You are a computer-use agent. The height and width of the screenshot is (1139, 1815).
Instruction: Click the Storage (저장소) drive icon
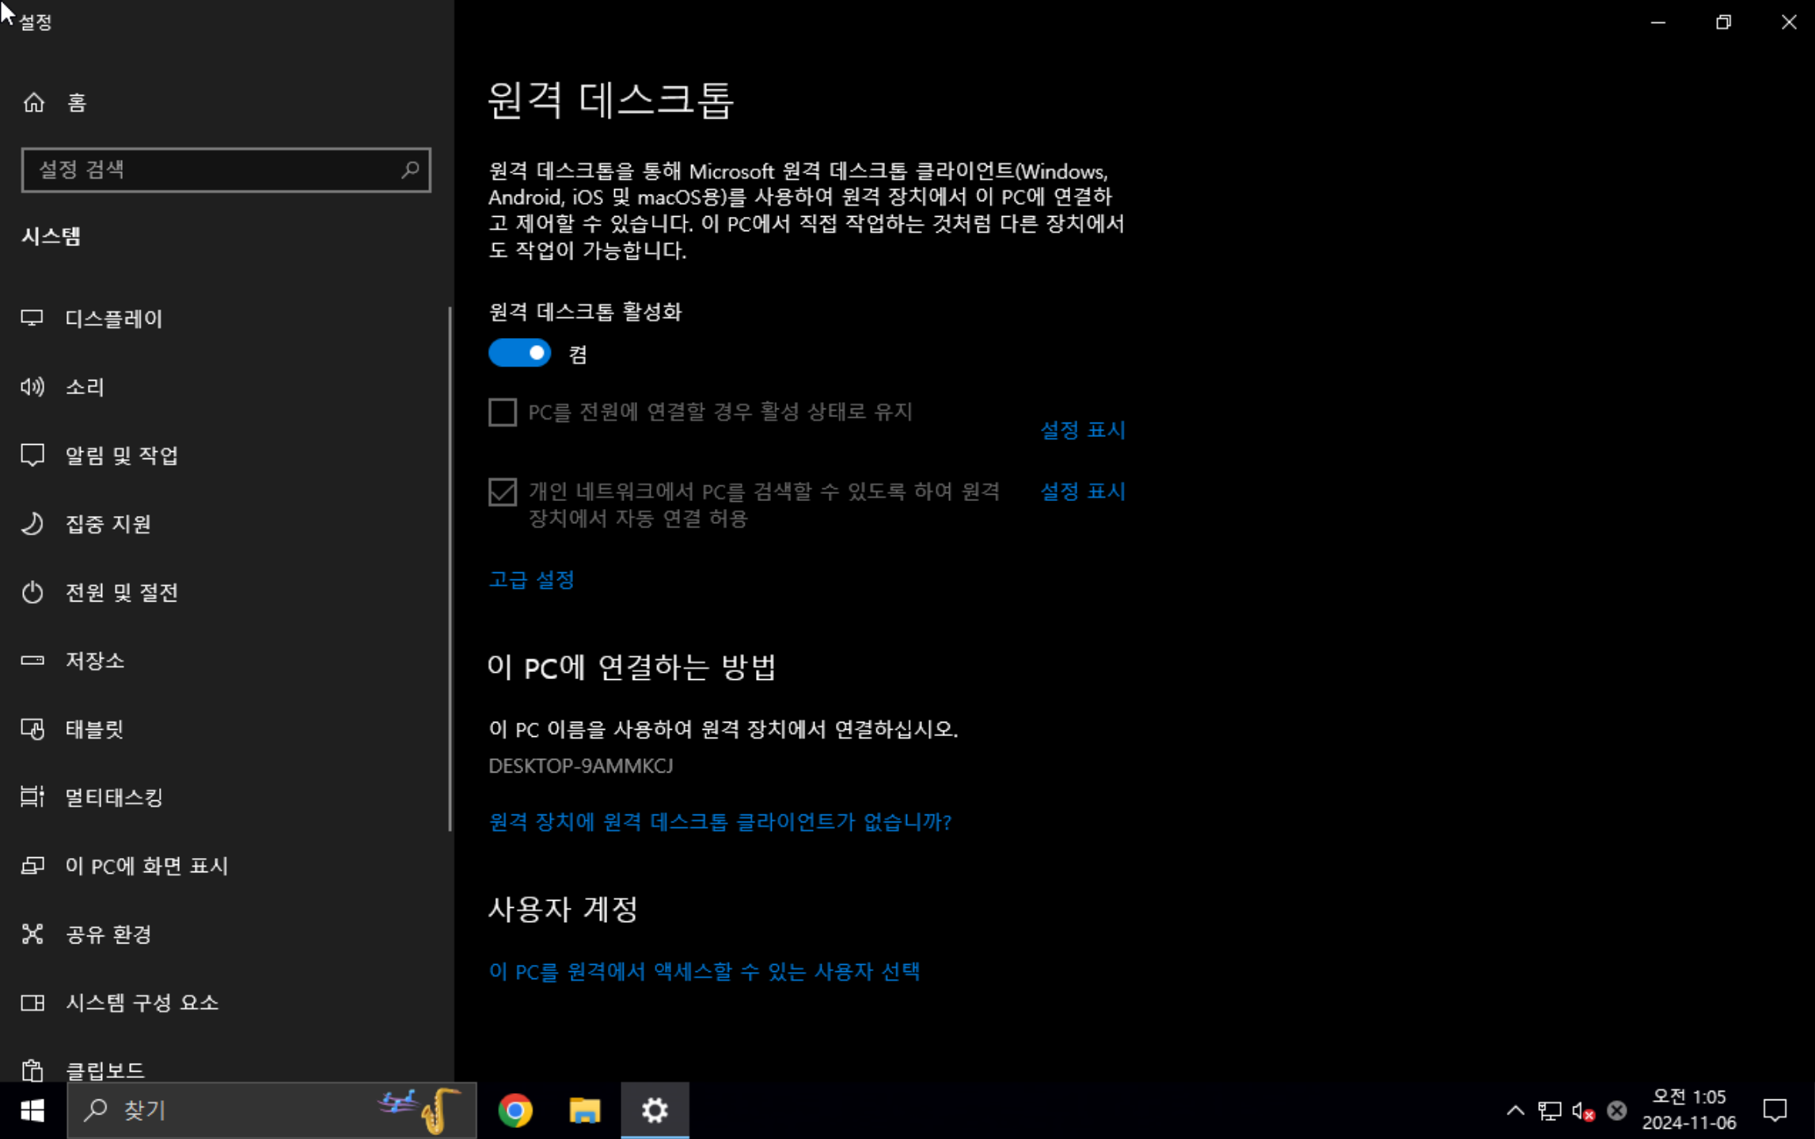[32, 660]
